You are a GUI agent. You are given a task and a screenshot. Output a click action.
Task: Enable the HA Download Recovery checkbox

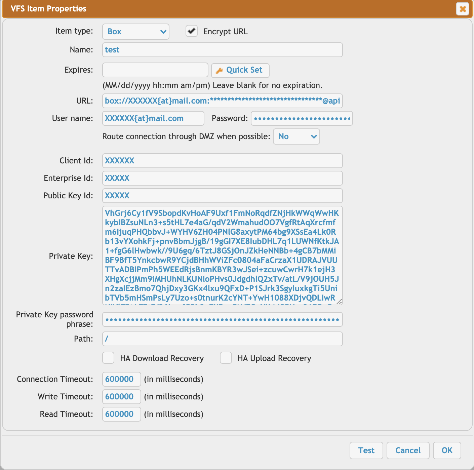pyautogui.click(x=108, y=358)
